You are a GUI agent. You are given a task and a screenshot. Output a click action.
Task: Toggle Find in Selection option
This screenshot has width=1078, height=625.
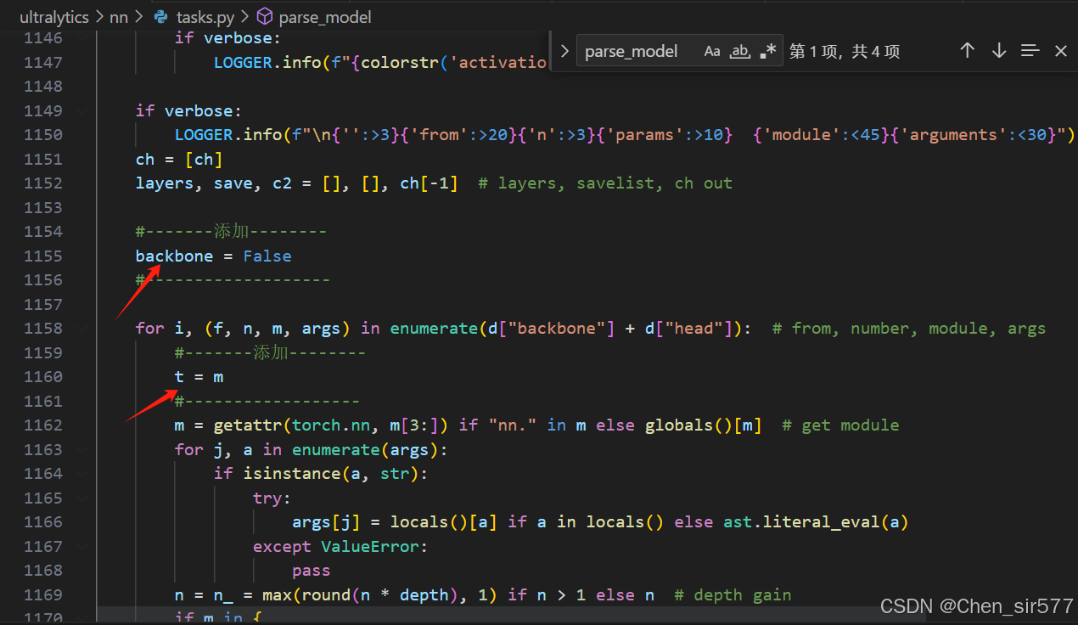click(x=1030, y=51)
